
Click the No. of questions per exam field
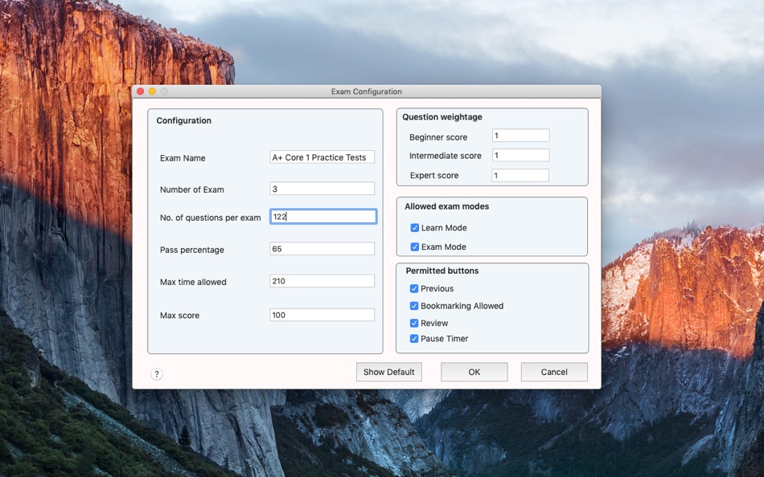click(323, 217)
